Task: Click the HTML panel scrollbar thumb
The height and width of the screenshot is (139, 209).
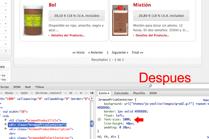Action: 92,124
